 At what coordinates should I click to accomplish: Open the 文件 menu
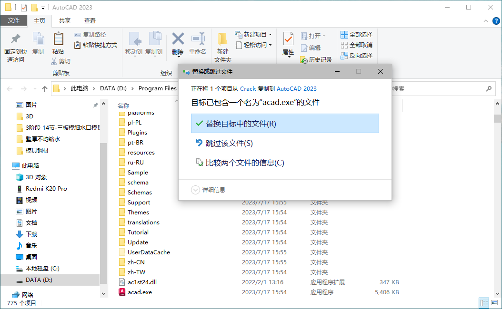point(14,20)
